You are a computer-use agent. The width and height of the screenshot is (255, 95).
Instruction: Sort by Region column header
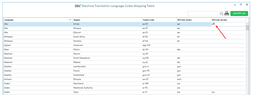click(x=107, y=20)
